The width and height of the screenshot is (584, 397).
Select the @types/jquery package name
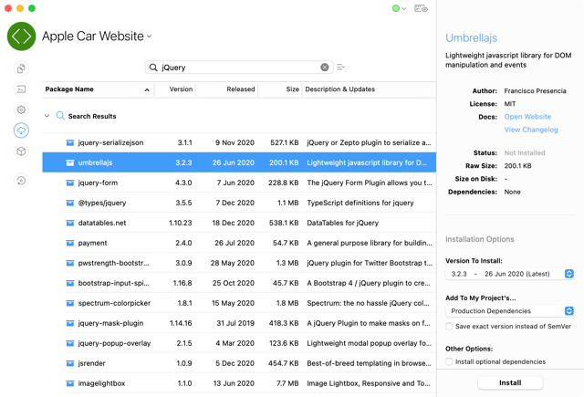point(102,203)
